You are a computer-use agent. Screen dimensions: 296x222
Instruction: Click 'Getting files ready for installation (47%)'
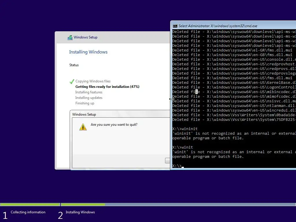(107, 87)
